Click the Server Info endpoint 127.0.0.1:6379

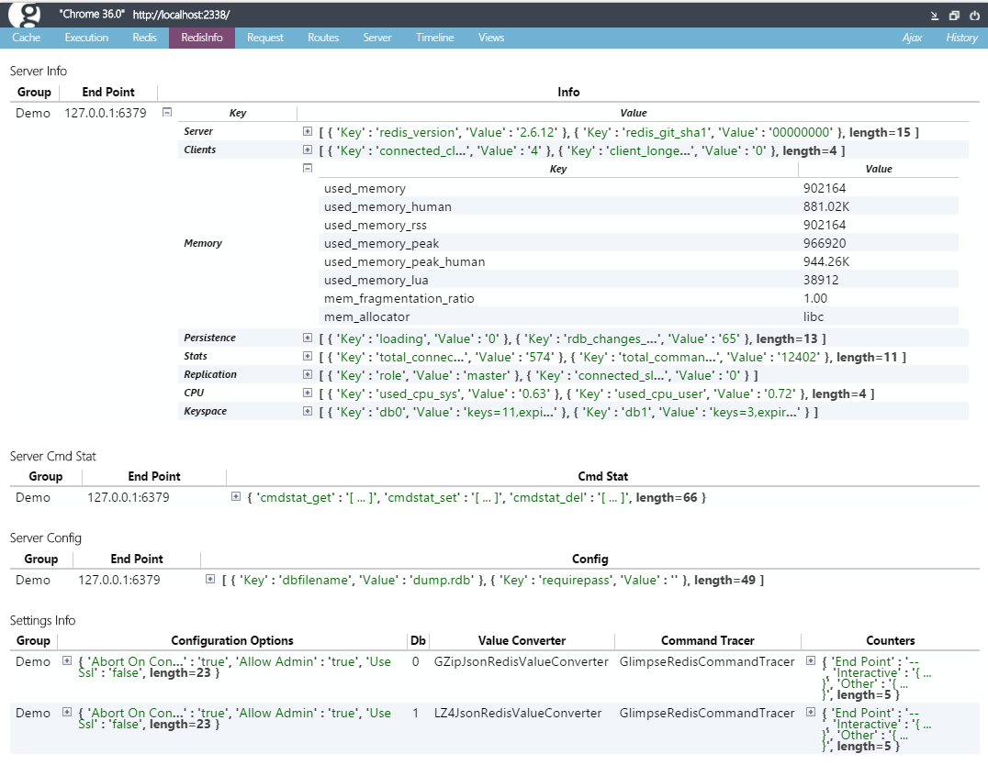[106, 113]
